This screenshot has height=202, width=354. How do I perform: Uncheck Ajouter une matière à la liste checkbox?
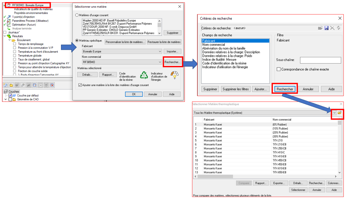point(80,85)
